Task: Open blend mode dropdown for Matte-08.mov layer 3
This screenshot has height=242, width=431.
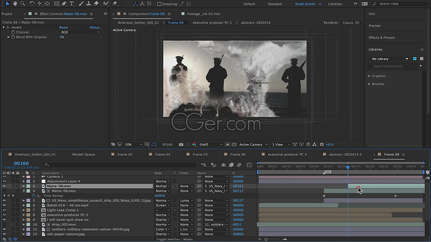Action: click(163, 186)
